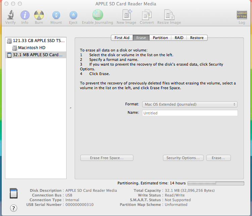Click the Resize Image icon
The width and height of the screenshot is (252, 216).
[x=169, y=15]
